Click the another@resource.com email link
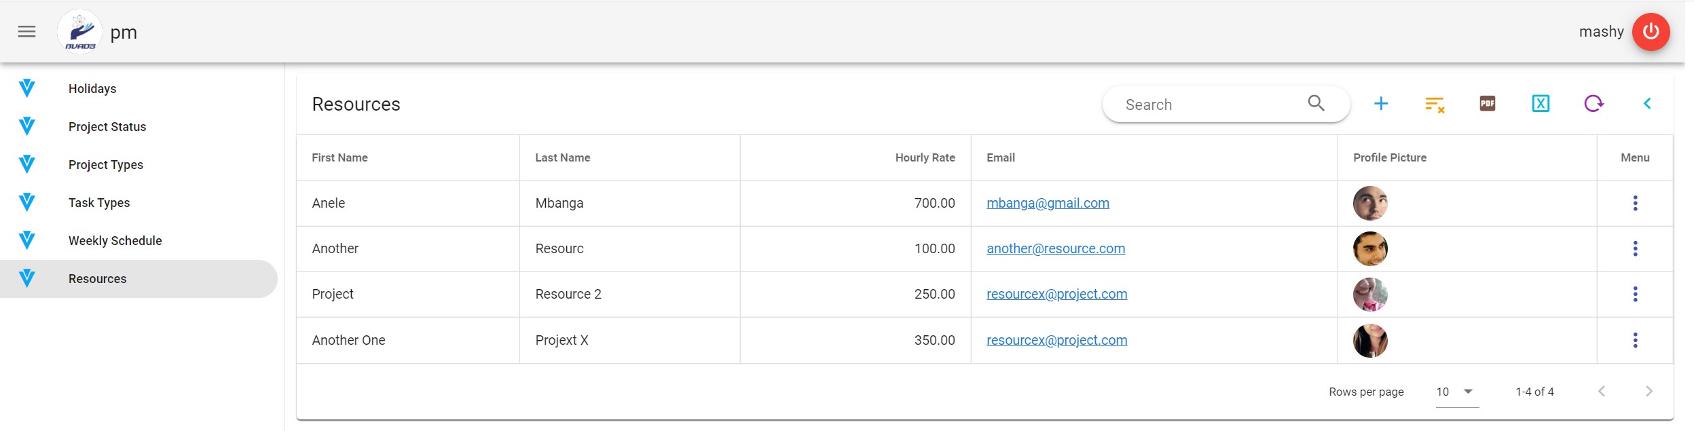 tap(1055, 248)
